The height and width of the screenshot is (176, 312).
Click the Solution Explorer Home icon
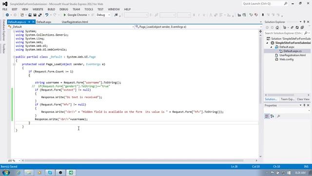coord(277,27)
